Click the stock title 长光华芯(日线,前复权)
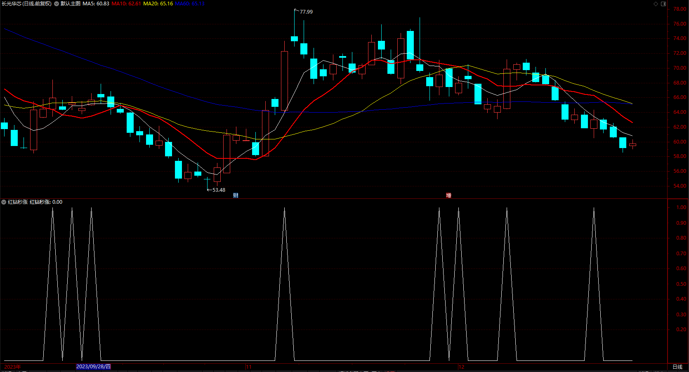The width and height of the screenshot is (689, 372). [27, 4]
